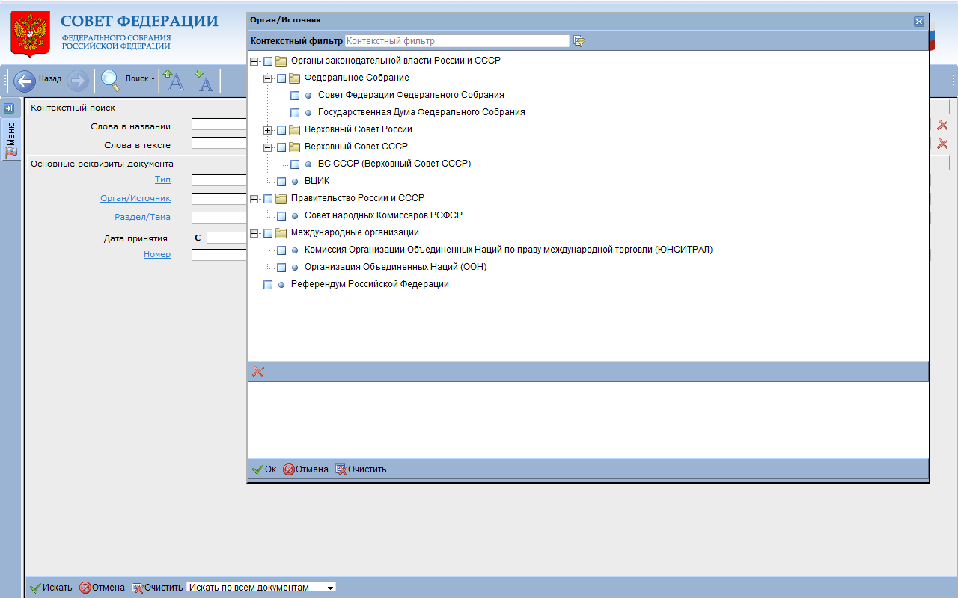Click Очистить in the Орган/Источник dialog
The width and height of the screenshot is (958, 598).
[x=361, y=469]
